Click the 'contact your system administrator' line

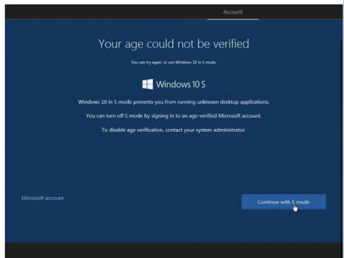174,130
